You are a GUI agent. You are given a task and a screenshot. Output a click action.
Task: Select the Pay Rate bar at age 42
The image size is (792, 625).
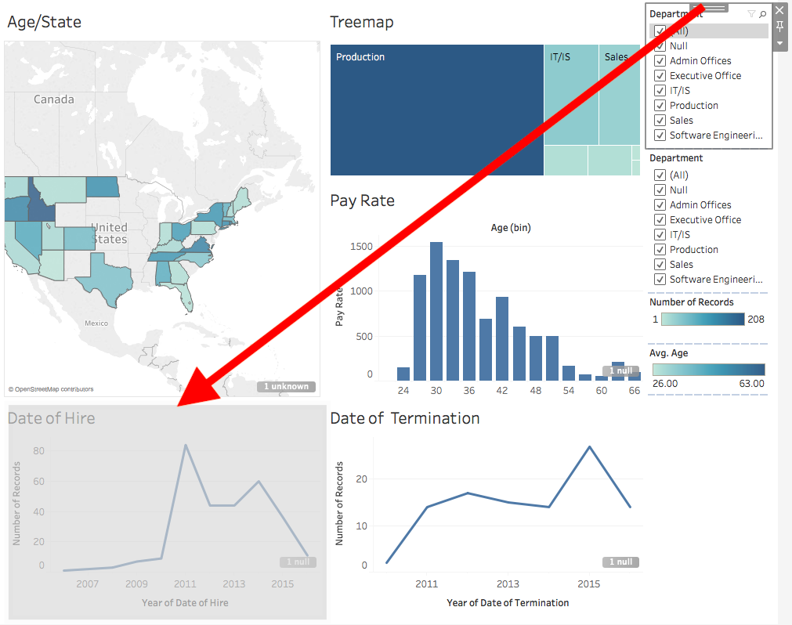coord(502,339)
